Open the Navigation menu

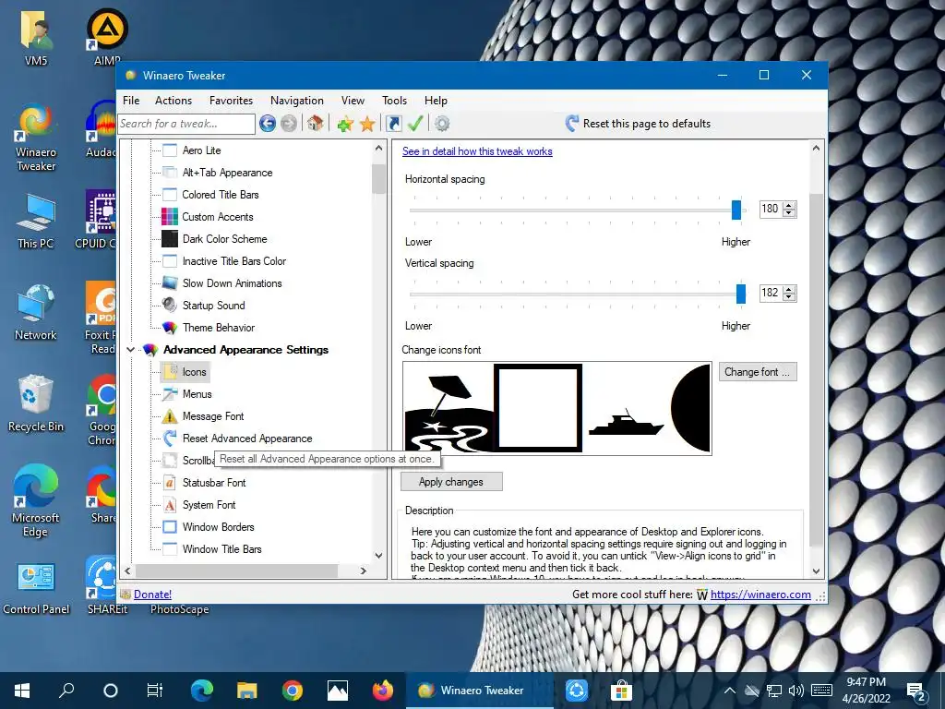(296, 101)
